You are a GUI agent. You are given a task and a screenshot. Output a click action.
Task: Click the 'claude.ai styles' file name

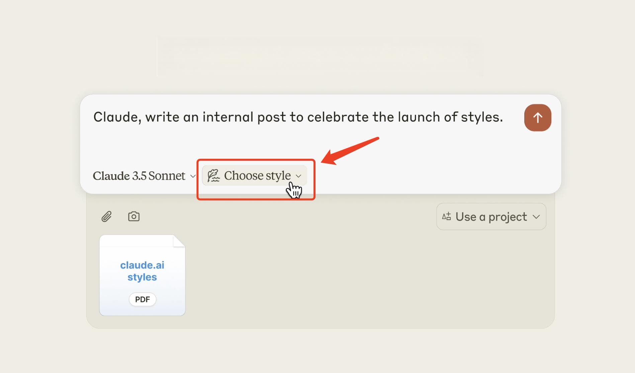coord(142,271)
